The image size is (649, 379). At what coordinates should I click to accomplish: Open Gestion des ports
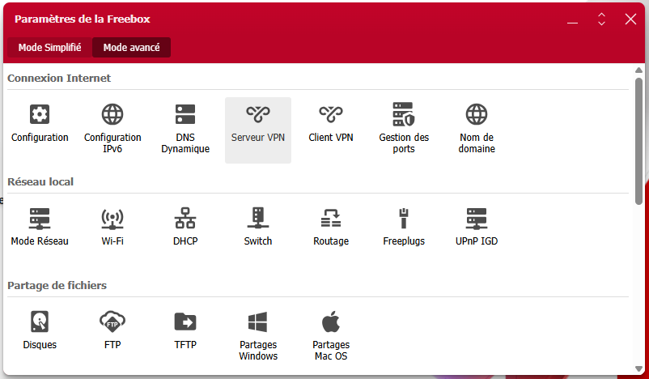(404, 130)
